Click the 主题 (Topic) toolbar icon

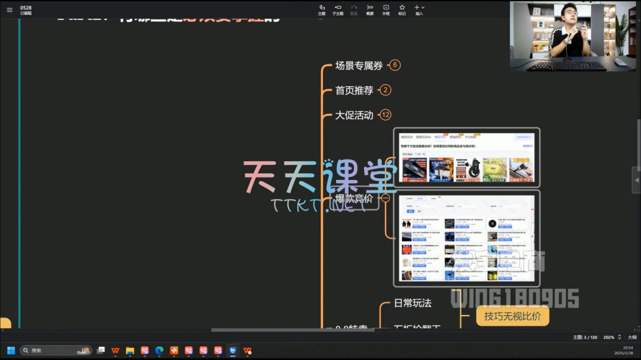(322, 9)
